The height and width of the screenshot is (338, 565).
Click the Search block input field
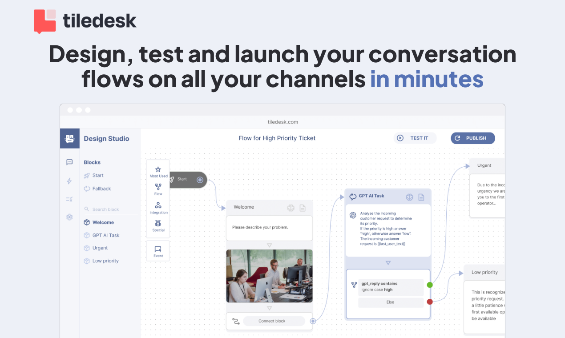(107, 209)
